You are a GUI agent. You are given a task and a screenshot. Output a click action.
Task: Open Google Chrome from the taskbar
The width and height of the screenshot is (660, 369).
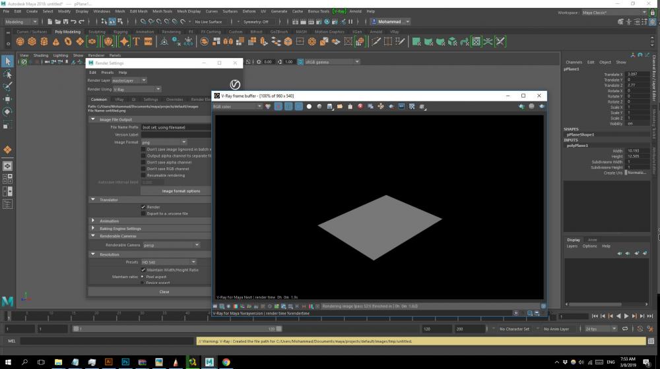coord(226,362)
